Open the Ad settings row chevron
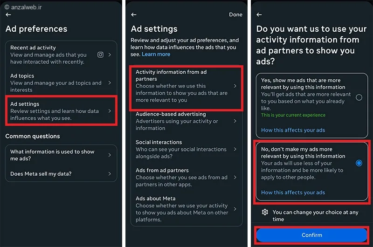This screenshot has height=247, width=373. pyautogui.click(x=110, y=111)
